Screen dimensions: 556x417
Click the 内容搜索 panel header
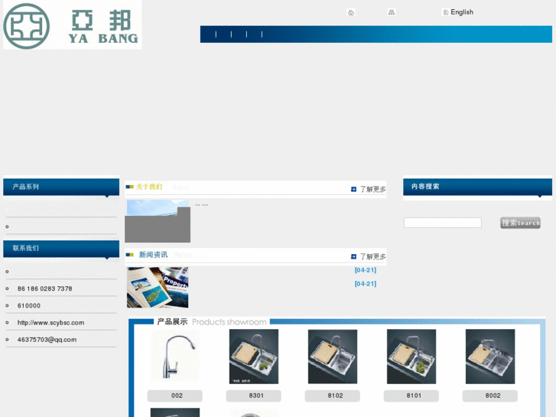tap(477, 187)
